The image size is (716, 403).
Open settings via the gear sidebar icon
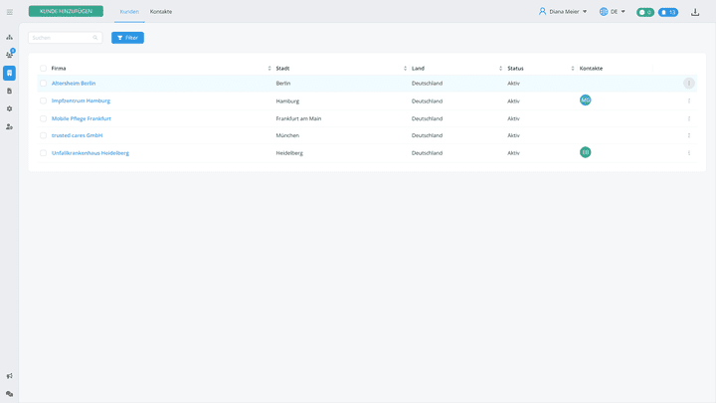10,108
